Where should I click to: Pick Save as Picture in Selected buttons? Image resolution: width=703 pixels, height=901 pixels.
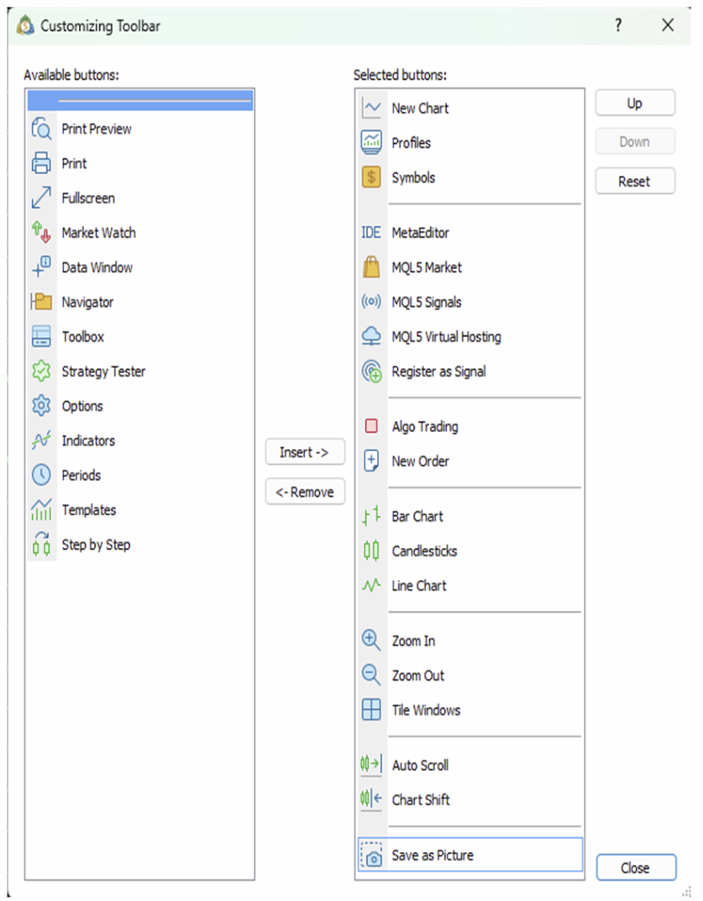click(433, 856)
